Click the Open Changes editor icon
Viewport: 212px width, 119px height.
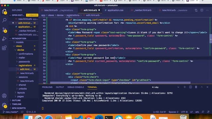click(196, 10)
